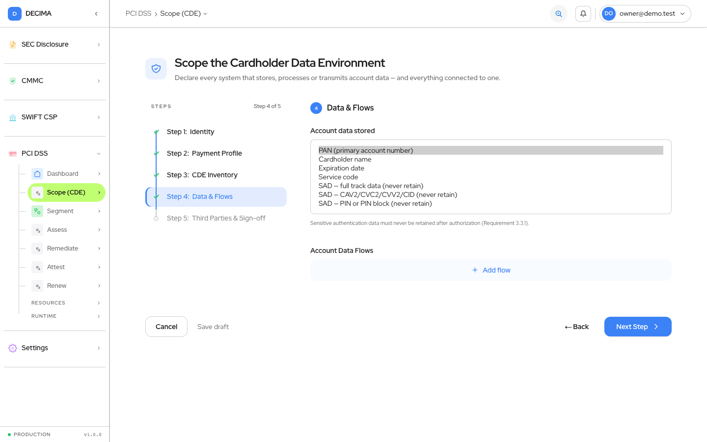Select Expiration date in the list
Image resolution: width=707 pixels, height=442 pixels.
(x=491, y=168)
